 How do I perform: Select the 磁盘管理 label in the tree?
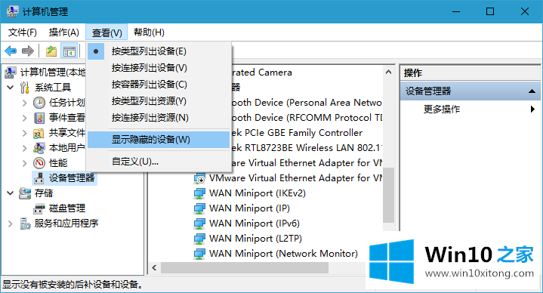[x=67, y=208]
